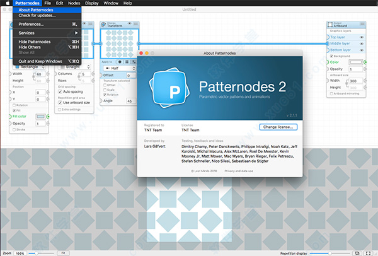378x256 pixels.
Task: Click the Fit zoom button
Action: coord(63,253)
